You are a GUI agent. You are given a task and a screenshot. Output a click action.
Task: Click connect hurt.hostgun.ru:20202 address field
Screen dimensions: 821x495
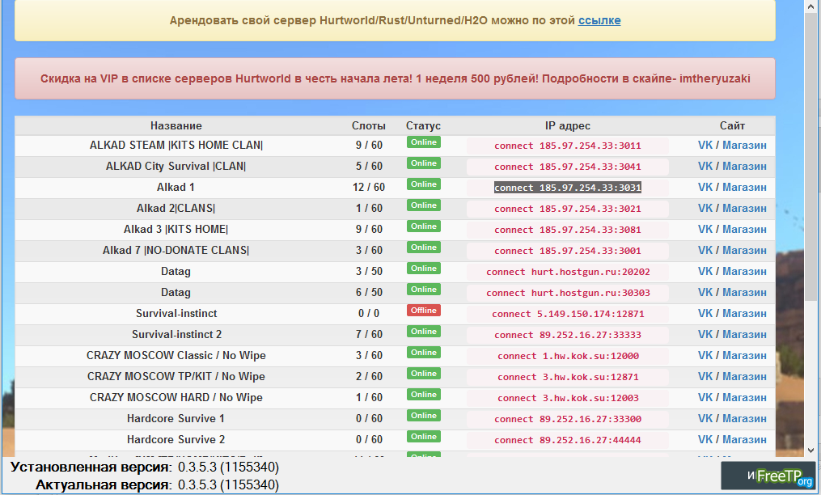tap(567, 272)
